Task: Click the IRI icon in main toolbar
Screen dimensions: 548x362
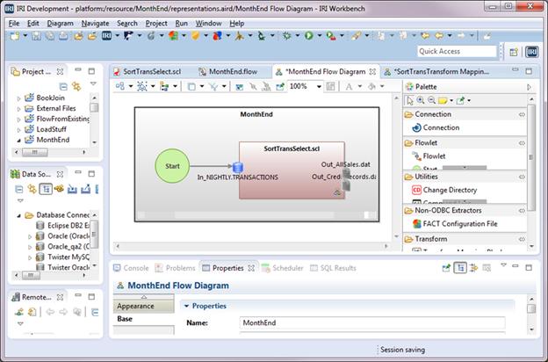Action: tap(106, 35)
